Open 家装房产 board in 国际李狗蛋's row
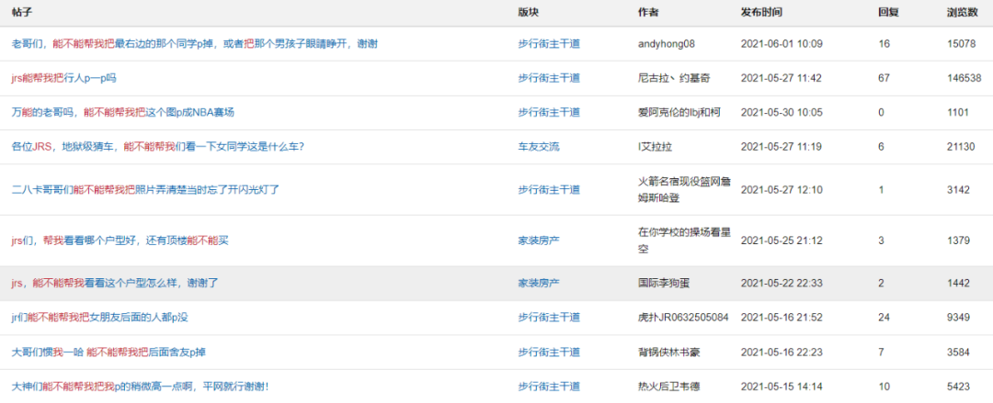 coord(538,284)
